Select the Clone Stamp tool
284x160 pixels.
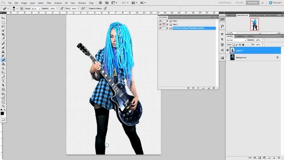(x=3, y=52)
